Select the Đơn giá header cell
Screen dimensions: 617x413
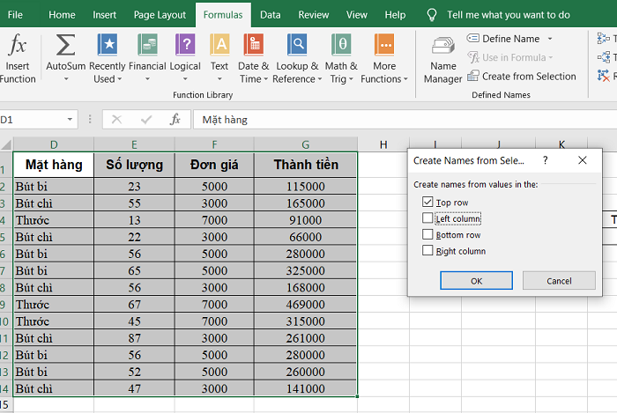tap(214, 165)
